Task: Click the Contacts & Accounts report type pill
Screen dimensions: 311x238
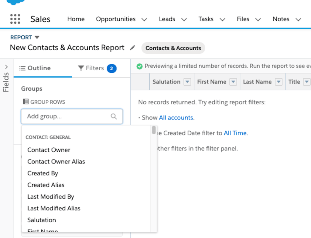Action: 173,48
